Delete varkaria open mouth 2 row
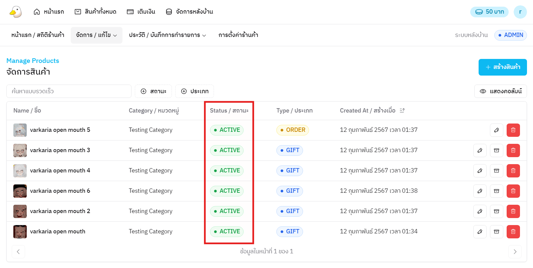This screenshot has height=268, width=533. pos(513,211)
